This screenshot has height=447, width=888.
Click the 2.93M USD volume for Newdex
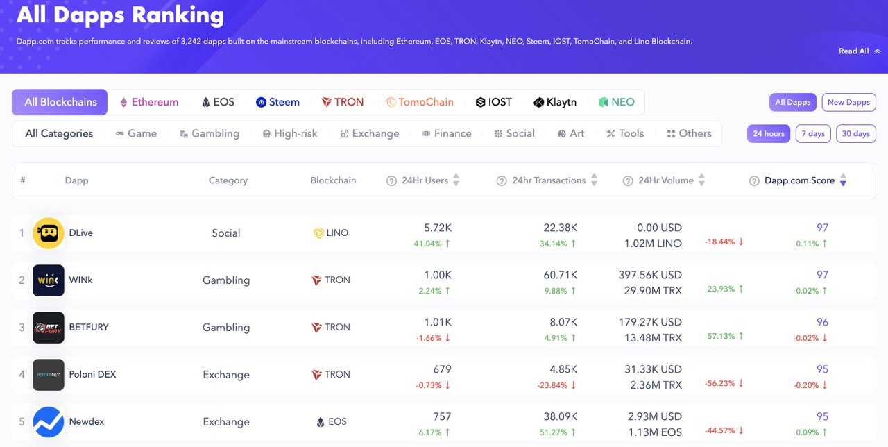click(x=655, y=416)
